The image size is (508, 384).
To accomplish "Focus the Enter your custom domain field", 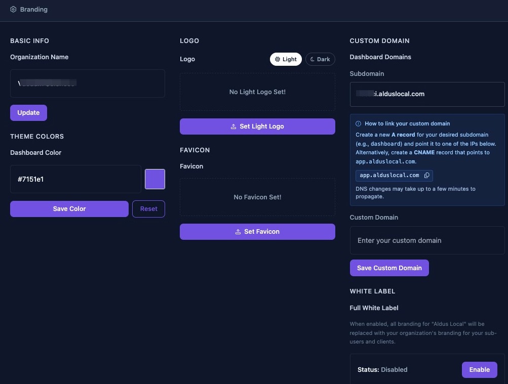I will 427,240.
